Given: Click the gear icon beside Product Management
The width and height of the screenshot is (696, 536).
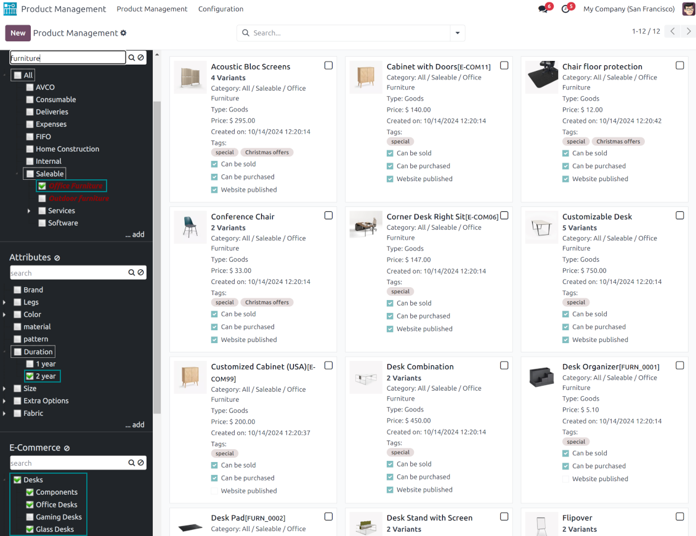Looking at the screenshot, I should pos(123,33).
